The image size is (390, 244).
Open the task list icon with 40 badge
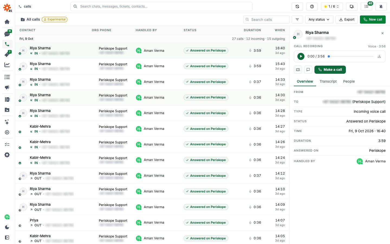[x=366, y=7]
